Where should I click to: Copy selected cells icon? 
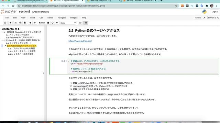point(20,23)
